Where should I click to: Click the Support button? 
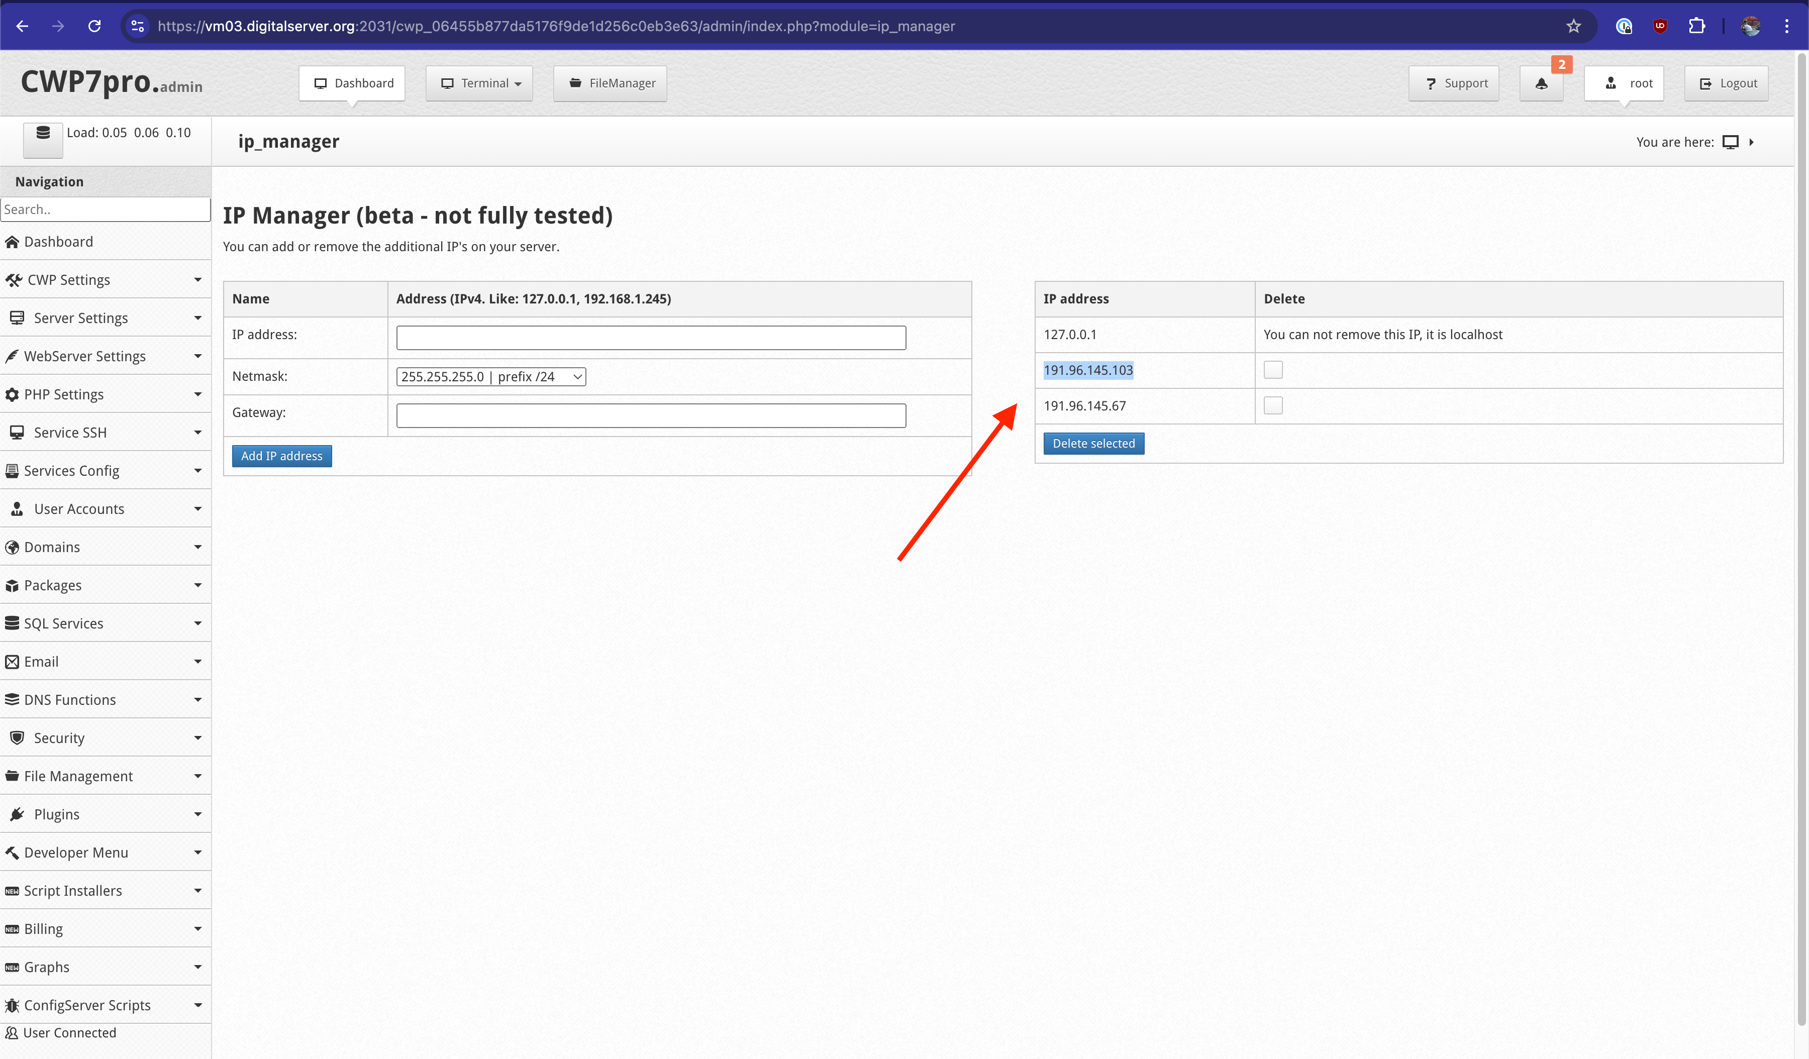coord(1454,84)
